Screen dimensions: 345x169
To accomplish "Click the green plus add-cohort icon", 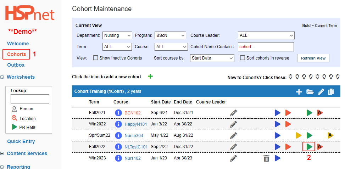I will pos(150,77).
